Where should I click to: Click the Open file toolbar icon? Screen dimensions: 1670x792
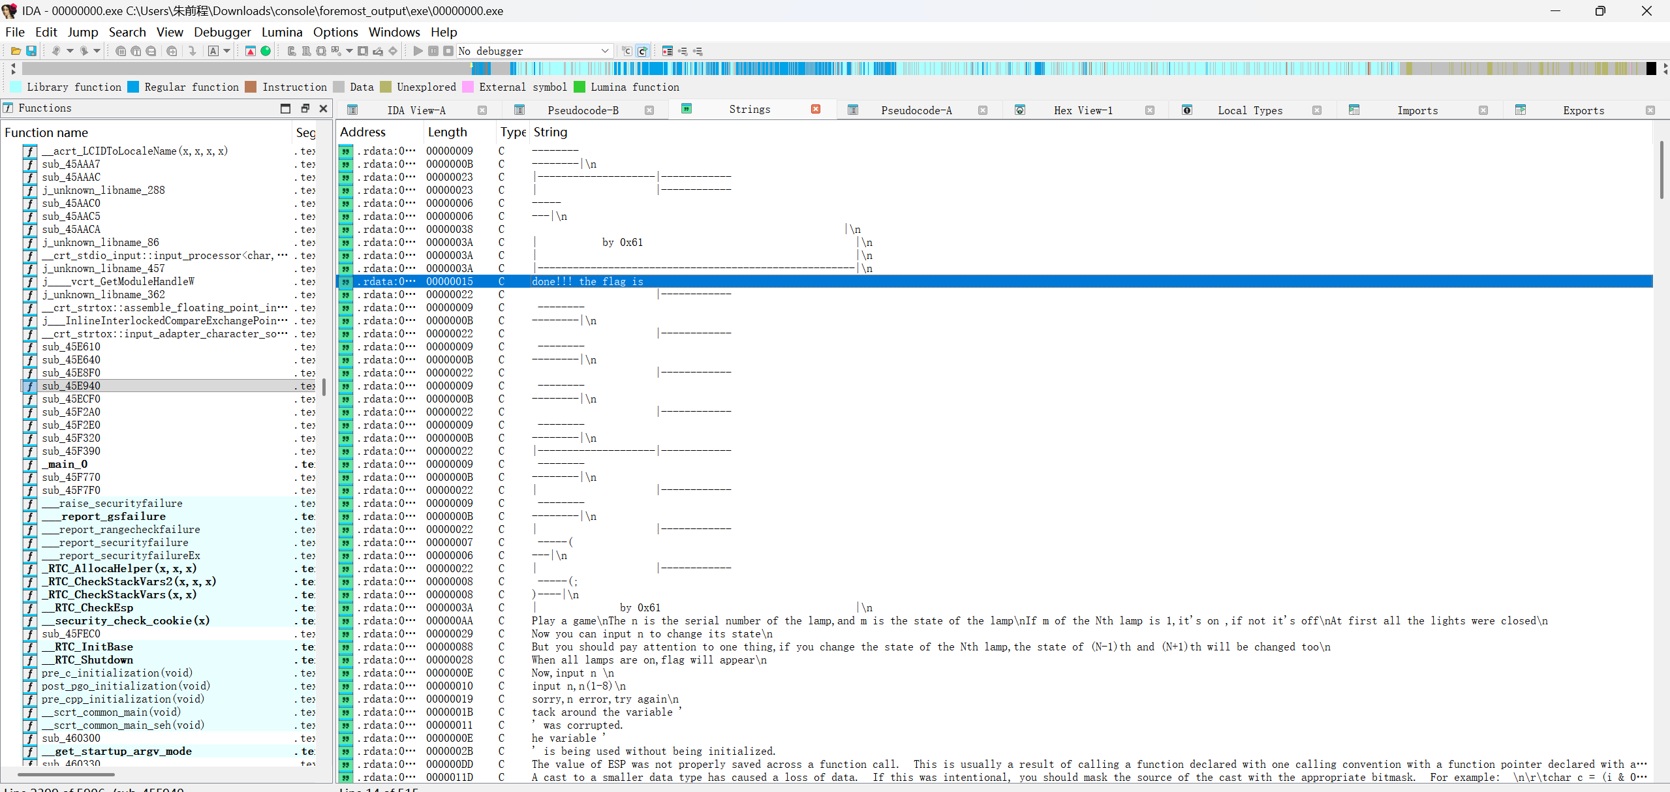pyautogui.click(x=16, y=51)
